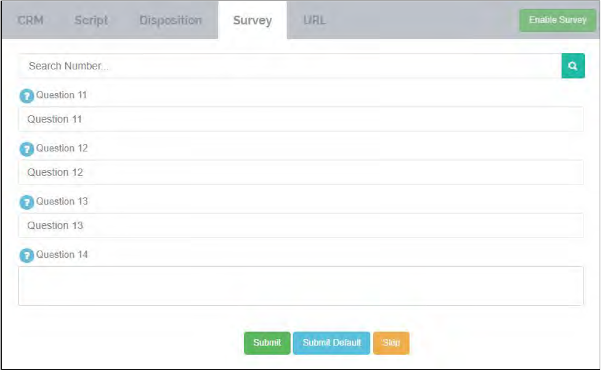Click into the Question 12 answer field
The image size is (602, 372).
point(300,172)
